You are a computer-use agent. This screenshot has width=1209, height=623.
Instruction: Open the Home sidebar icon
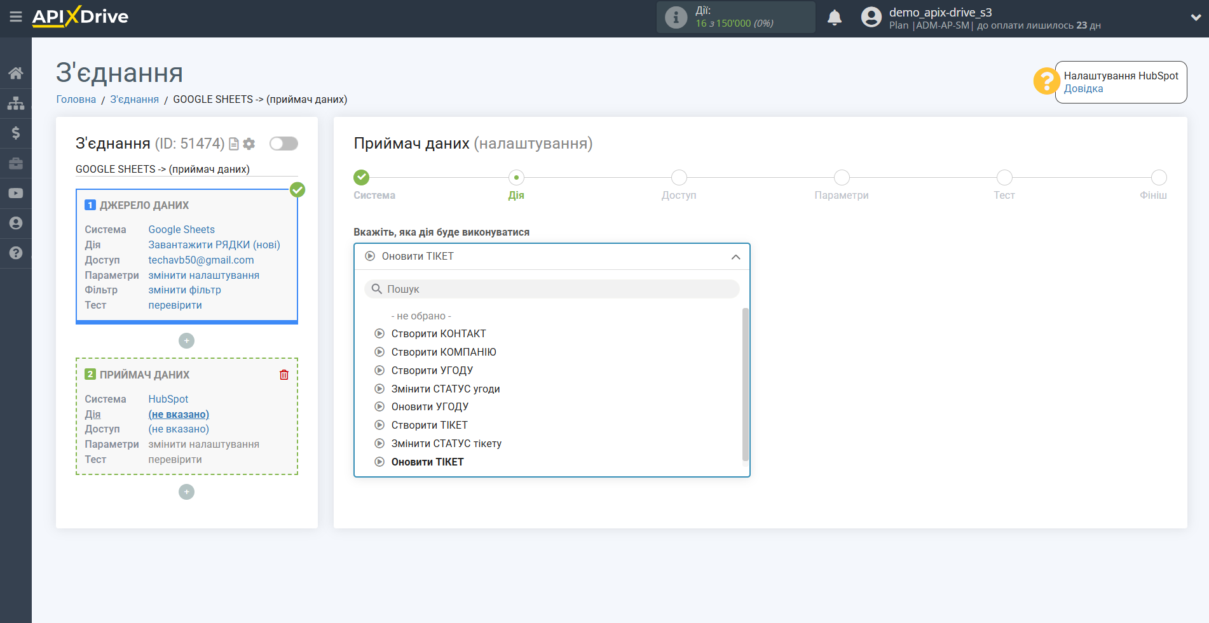click(16, 73)
